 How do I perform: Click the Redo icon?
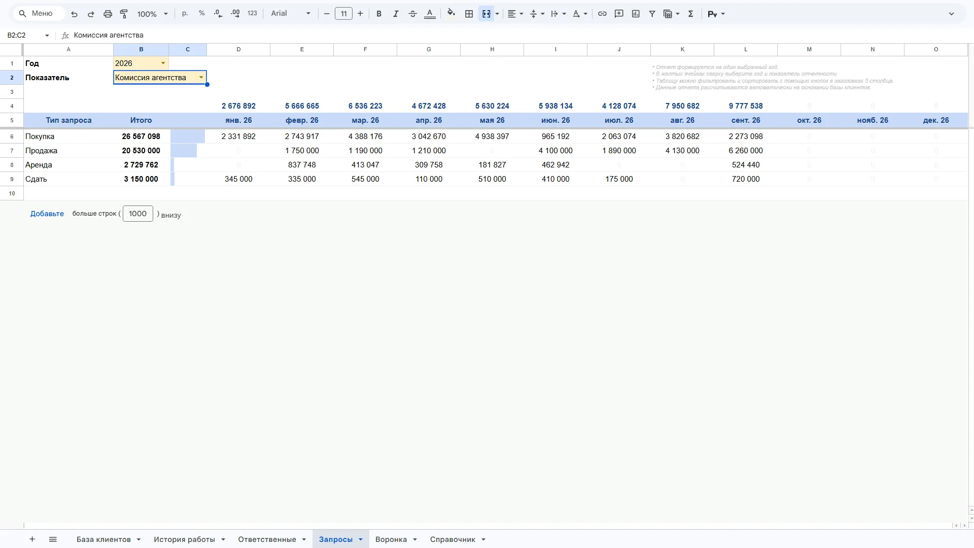pyautogui.click(x=91, y=14)
